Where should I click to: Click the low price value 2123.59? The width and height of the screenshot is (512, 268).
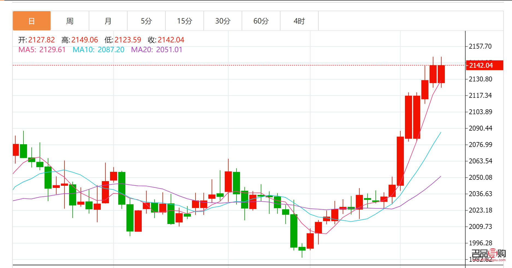pos(128,40)
